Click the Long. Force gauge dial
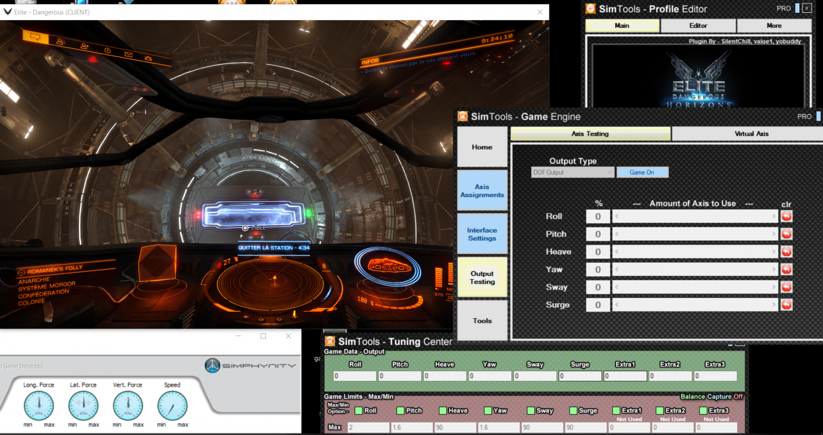This screenshot has height=435, width=823. click(39, 406)
